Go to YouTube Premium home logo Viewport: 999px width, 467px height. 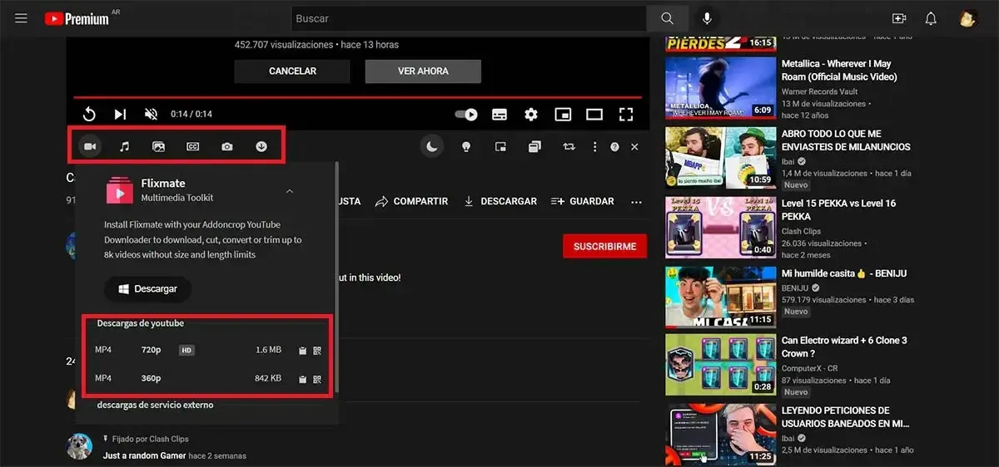pos(77,18)
